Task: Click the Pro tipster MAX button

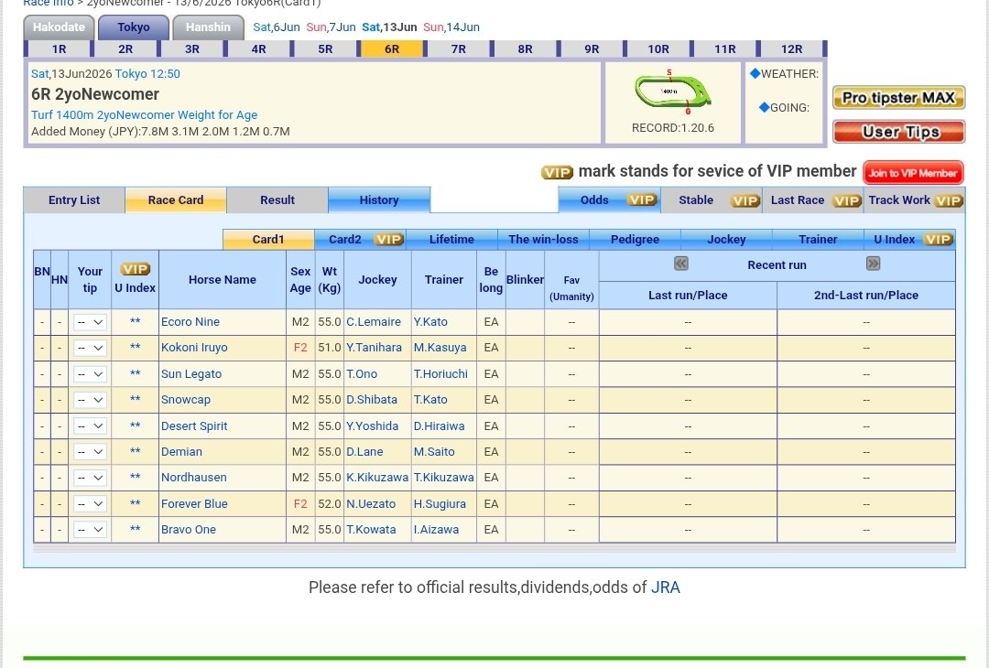Action: (x=899, y=98)
